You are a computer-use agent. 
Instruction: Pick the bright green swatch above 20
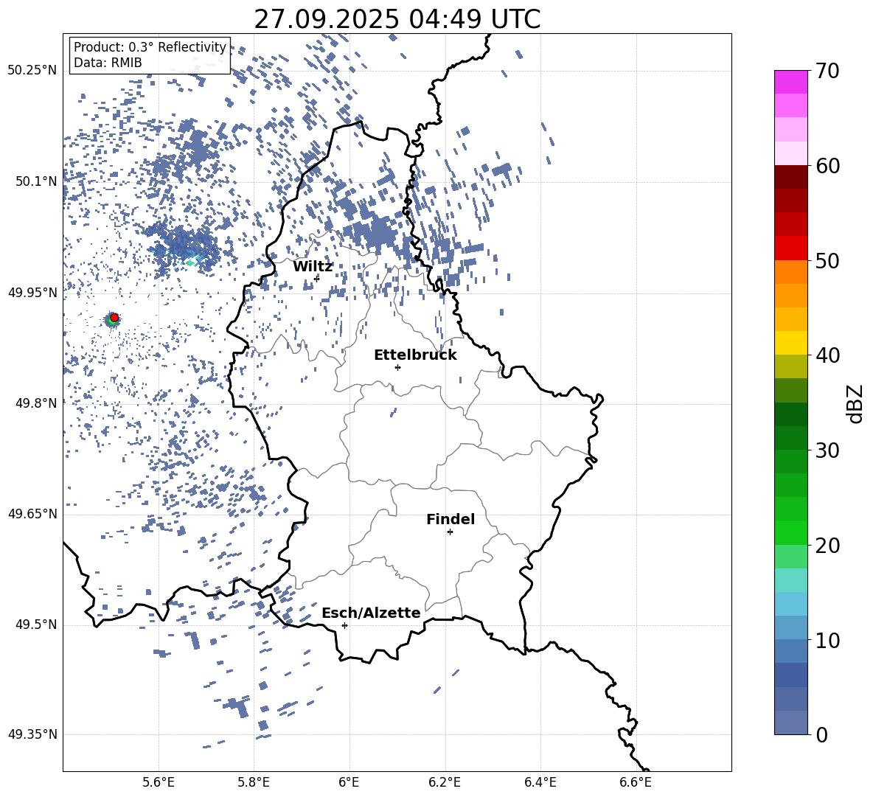pyautogui.click(x=790, y=532)
